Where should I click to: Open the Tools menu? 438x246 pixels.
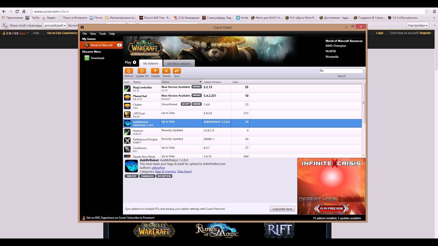click(102, 34)
